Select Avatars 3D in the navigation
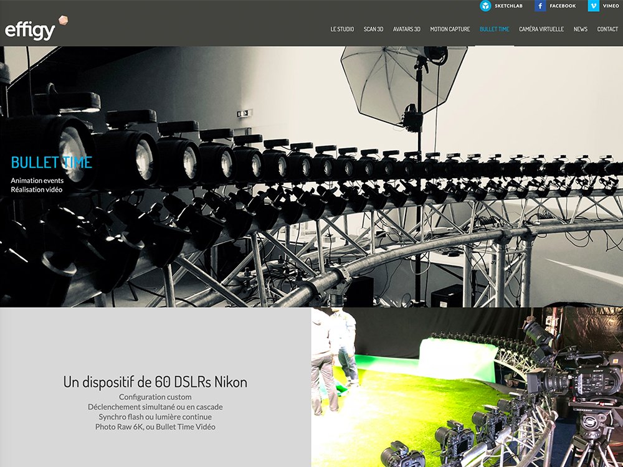This screenshot has width=623, height=467. (406, 29)
